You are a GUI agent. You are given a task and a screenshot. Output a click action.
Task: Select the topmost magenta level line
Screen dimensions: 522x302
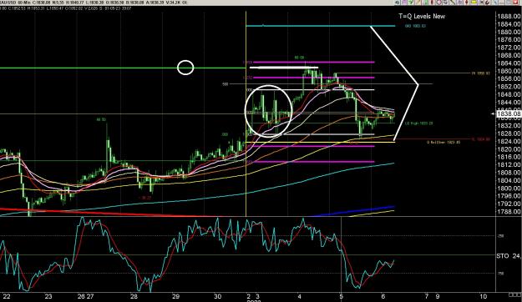pos(313,62)
